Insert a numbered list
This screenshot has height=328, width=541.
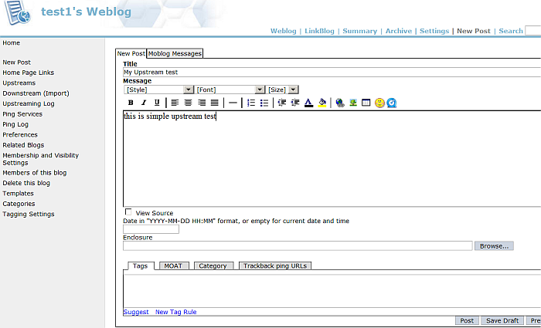251,103
